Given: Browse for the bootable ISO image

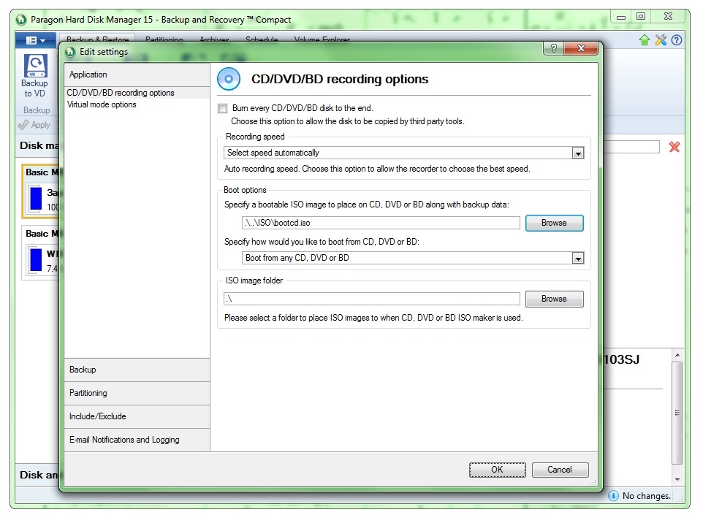Looking at the screenshot, I should coord(554,223).
